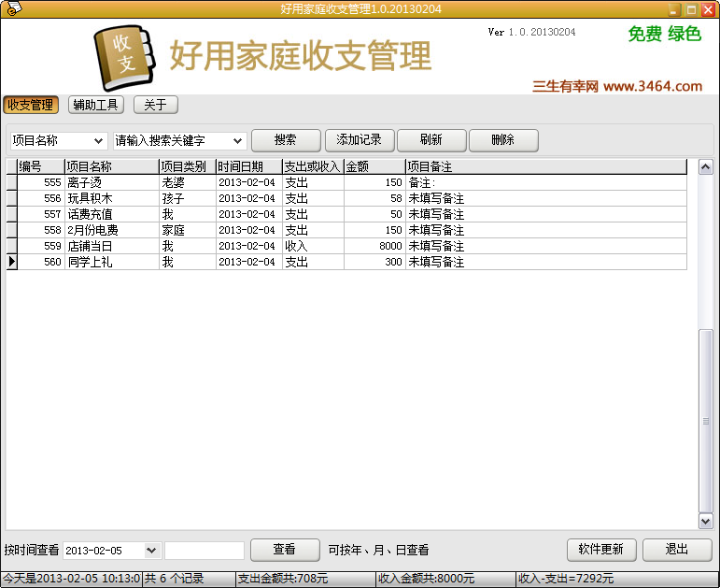The height and width of the screenshot is (588, 720).
Task: Click the 软件更新 button
Action: pyautogui.click(x=601, y=550)
